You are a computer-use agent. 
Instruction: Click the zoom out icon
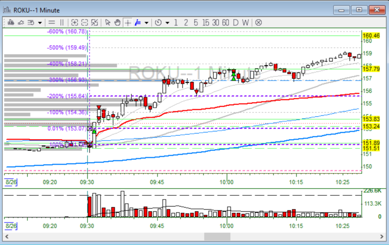(x=84, y=23)
